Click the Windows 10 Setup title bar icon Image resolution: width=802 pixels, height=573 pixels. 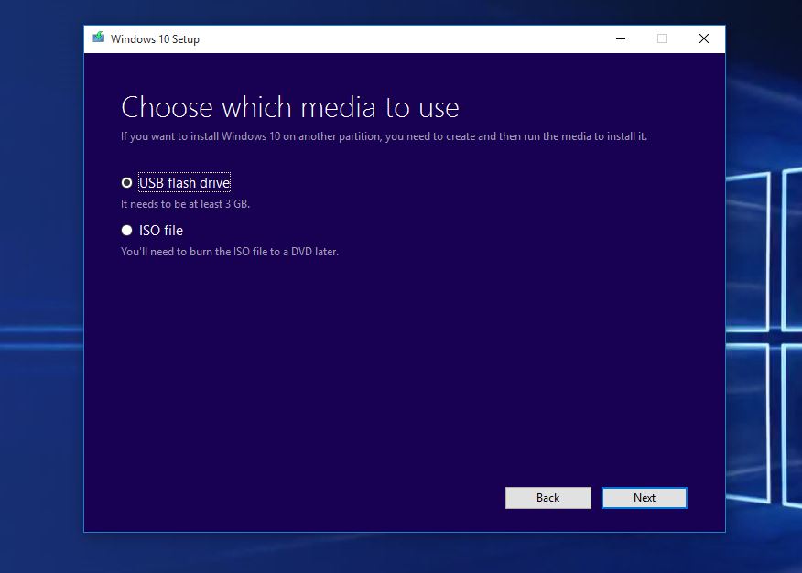pos(98,38)
